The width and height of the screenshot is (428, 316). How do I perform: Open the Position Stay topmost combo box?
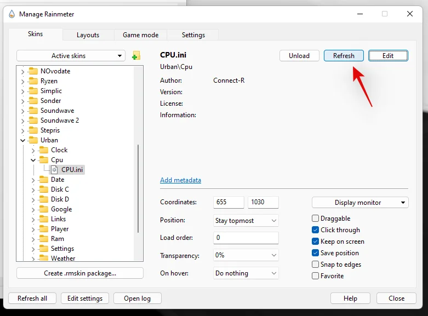tap(246, 221)
